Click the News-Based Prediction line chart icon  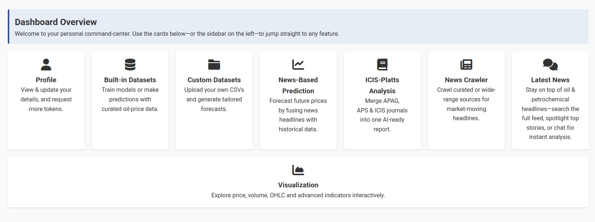(x=298, y=65)
